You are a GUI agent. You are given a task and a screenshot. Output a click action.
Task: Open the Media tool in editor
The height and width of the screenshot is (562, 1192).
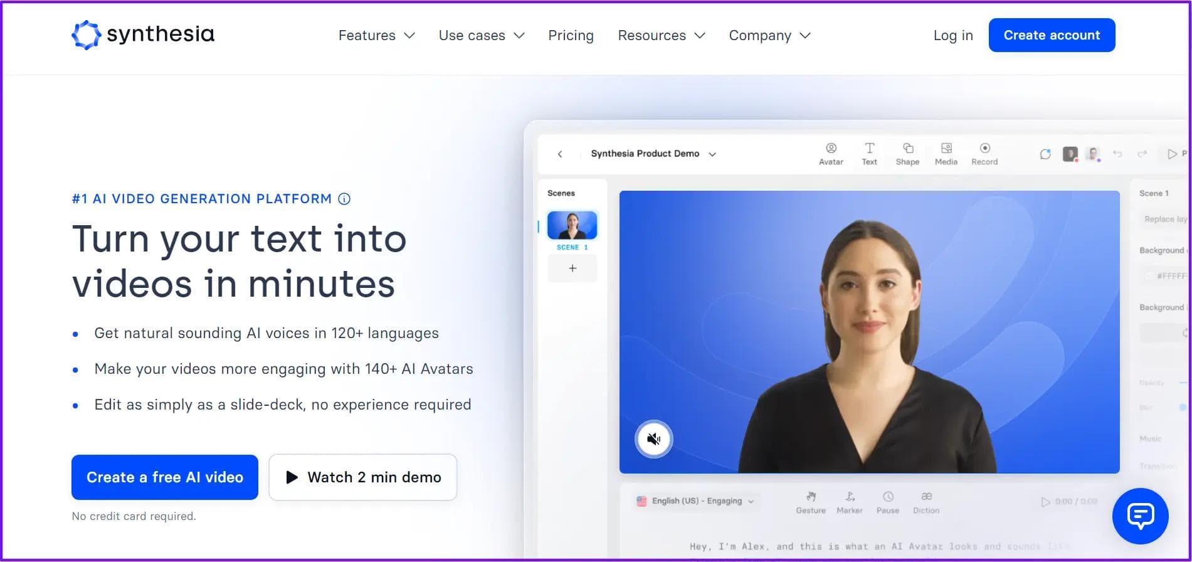[x=946, y=154]
